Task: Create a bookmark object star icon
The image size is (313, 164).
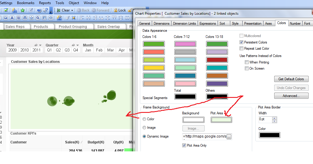Action: coord(31,18)
